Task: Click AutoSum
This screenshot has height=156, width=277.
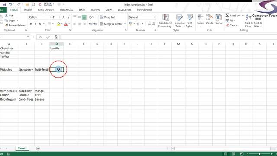Action: coord(233,16)
